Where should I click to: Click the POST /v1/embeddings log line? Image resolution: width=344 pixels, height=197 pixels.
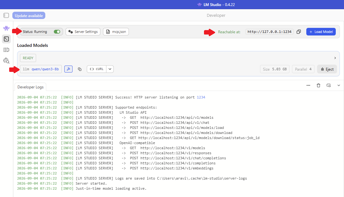tap(115, 168)
